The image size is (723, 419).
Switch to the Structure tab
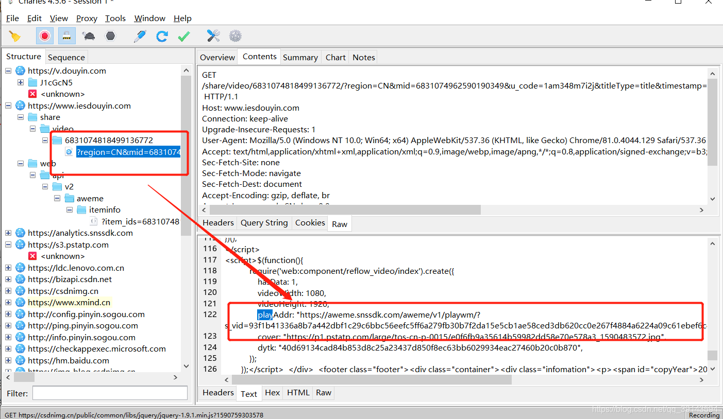24,57
